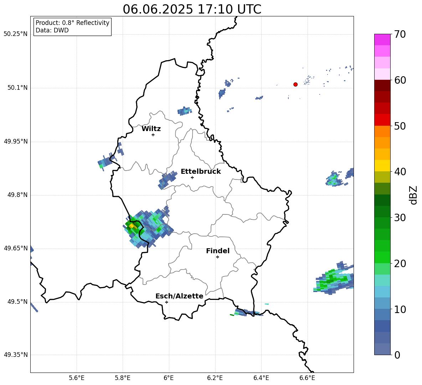Screen dimensions: 422x385
Task: Click the Wiltz city label
Action: (x=151, y=129)
